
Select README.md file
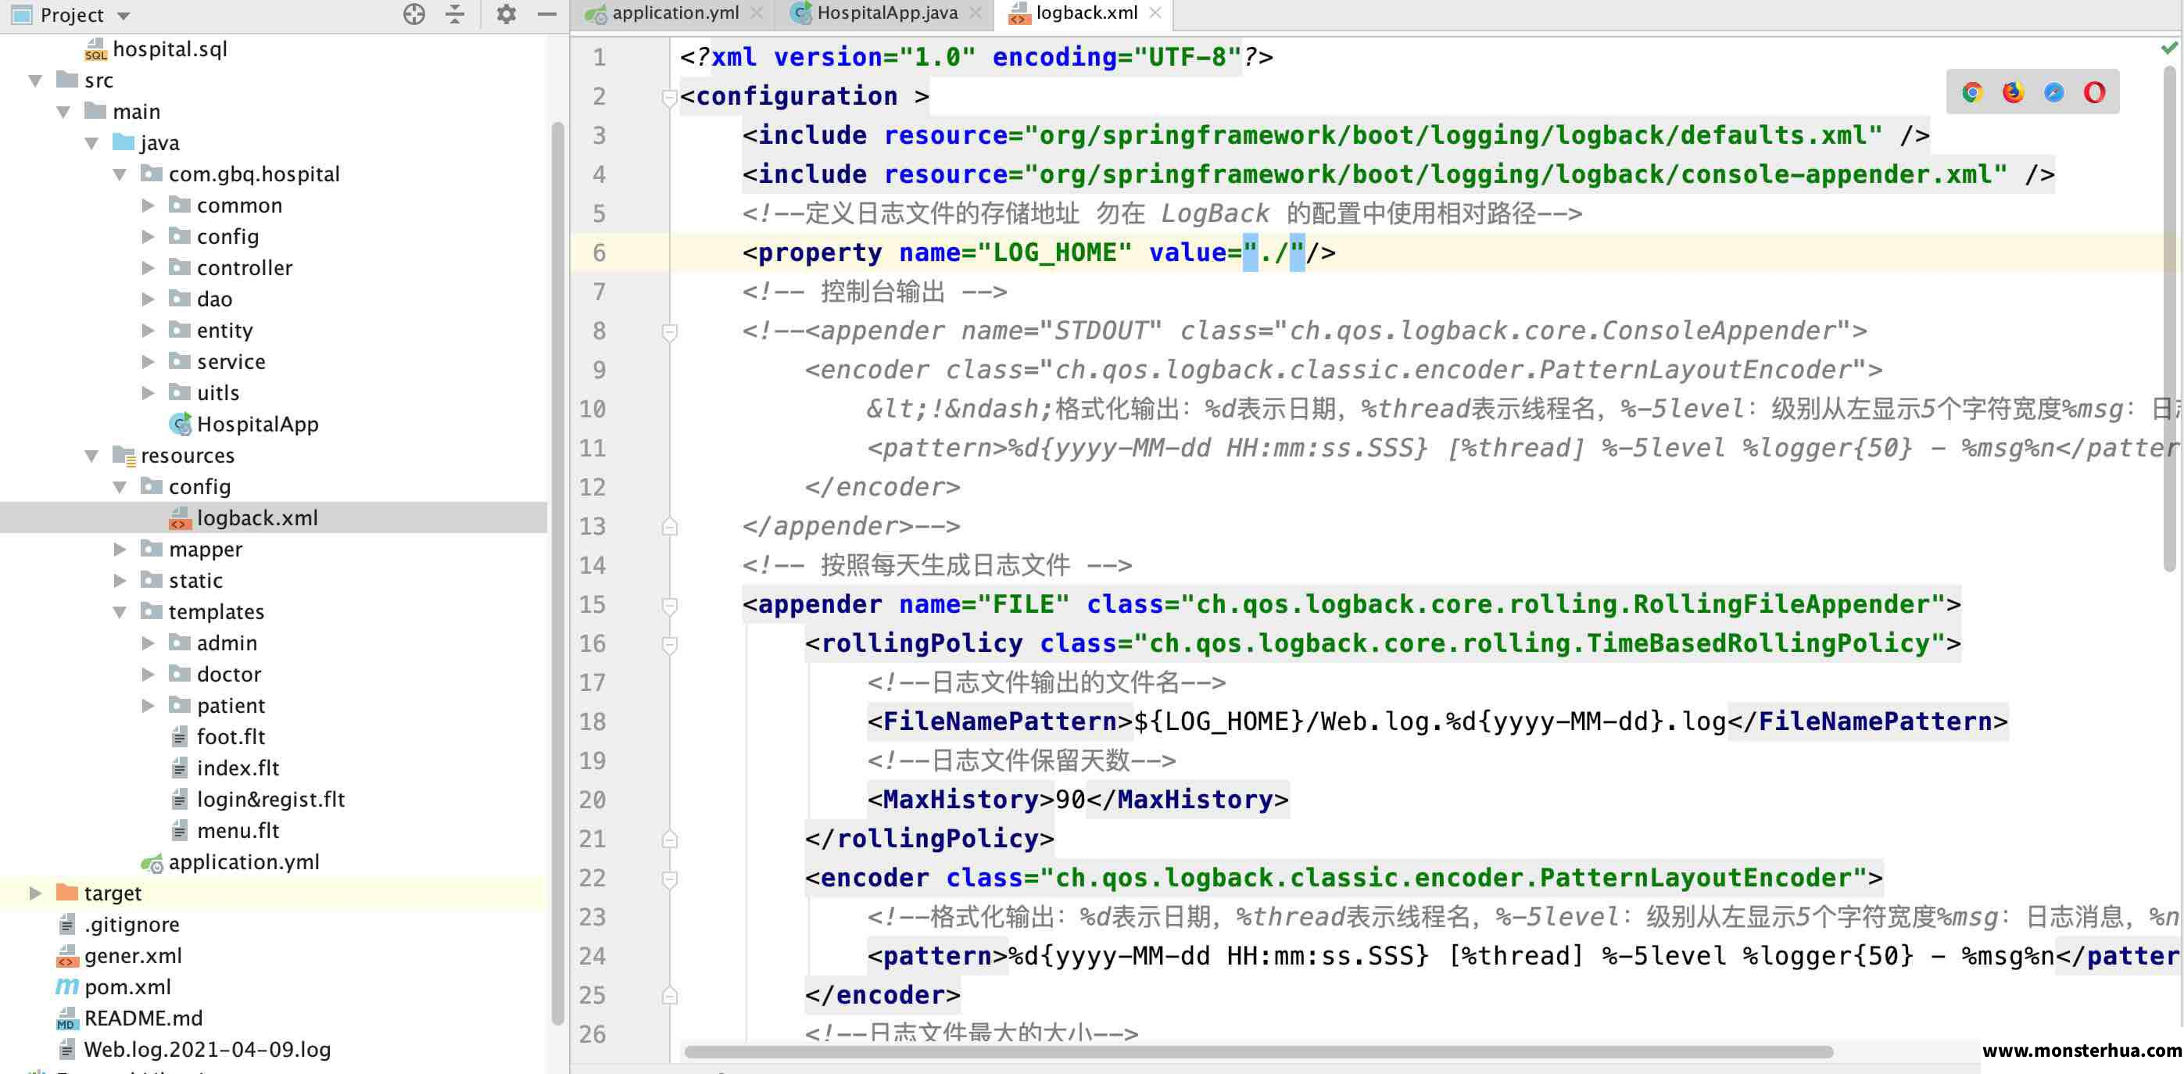pos(143,1019)
